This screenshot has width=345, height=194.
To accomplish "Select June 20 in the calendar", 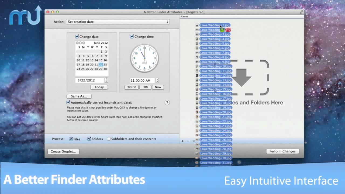I will (92, 65).
